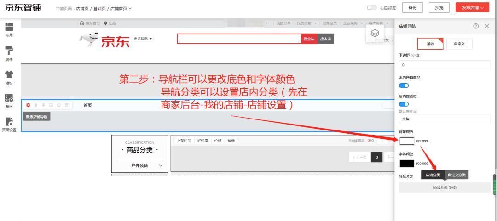Open the 布局 layout sidebar tool

coord(9,30)
